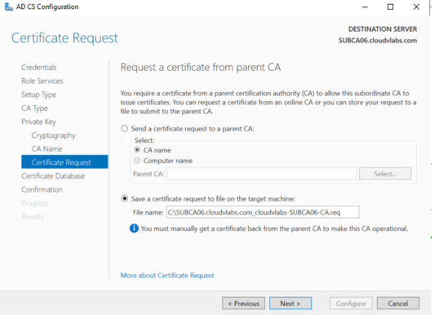The width and height of the screenshot is (432, 315).
Task: Open the Cryptography sub-step
Action: point(53,135)
